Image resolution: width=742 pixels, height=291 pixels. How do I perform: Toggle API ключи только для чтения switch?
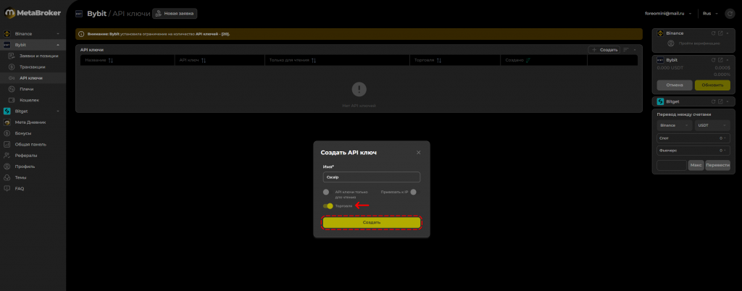[326, 193]
